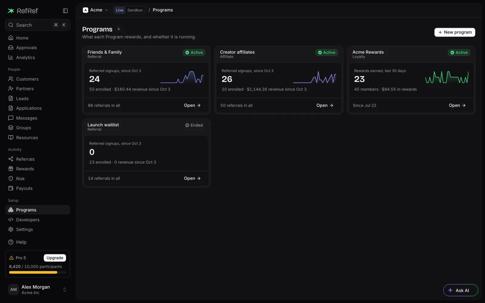Click the Upgrade plan button
Viewport: 485px width, 303px height.
click(55, 258)
